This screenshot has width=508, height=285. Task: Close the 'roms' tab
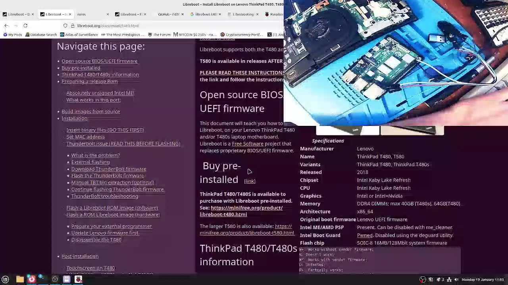108,14
